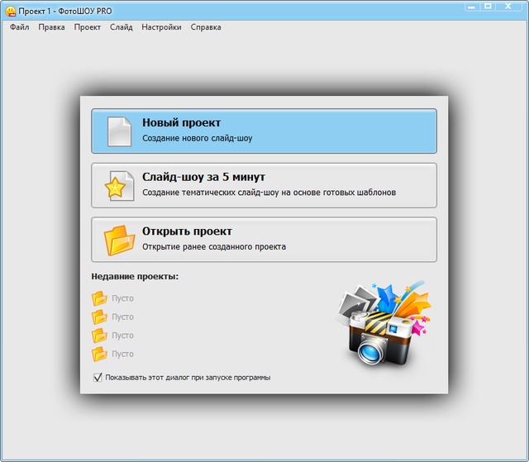Open the Правка menu

[51, 27]
